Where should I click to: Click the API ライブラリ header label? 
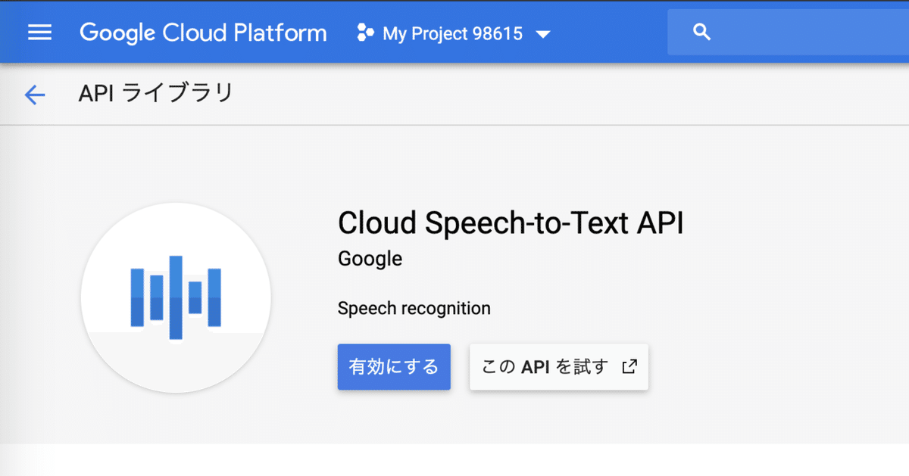[156, 92]
